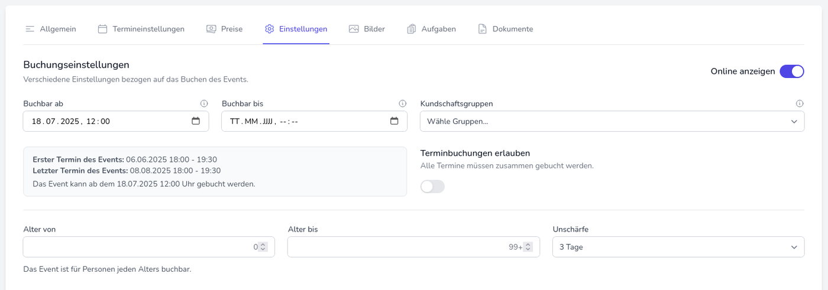Screen dimensions: 828x290
Task: Click the gear icon of Einstellungen tab
Action: click(x=270, y=29)
